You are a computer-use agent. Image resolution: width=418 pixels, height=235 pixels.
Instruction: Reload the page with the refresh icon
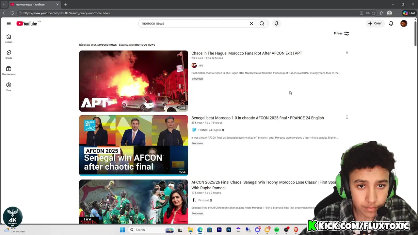tap(12, 13)
